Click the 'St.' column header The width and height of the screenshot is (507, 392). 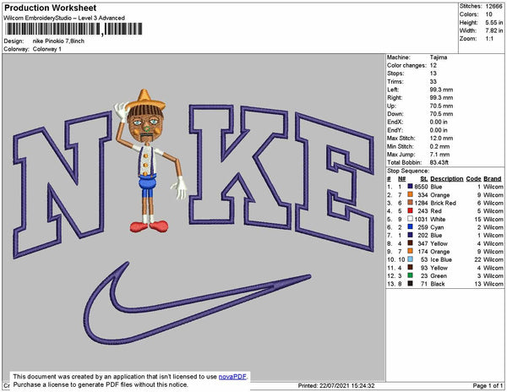point(424,179)
